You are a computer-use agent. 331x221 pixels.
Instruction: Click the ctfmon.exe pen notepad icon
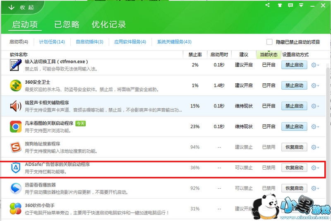(16, 65)
